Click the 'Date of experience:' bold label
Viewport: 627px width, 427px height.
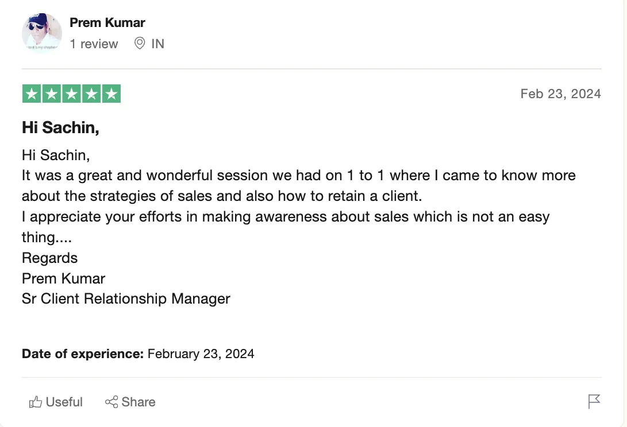[x=82, y=354]
